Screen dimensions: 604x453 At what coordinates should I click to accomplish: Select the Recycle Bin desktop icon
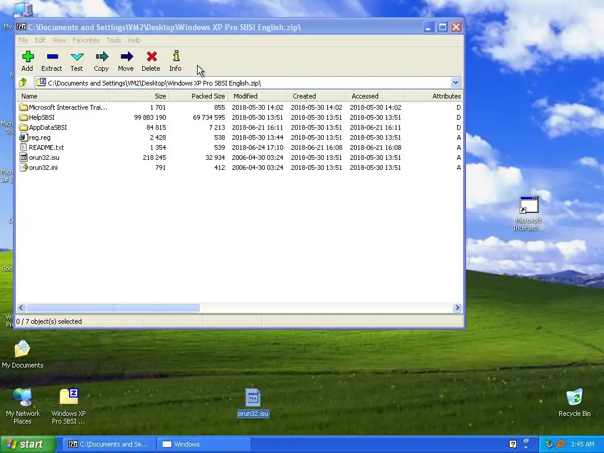coord(575,398)
